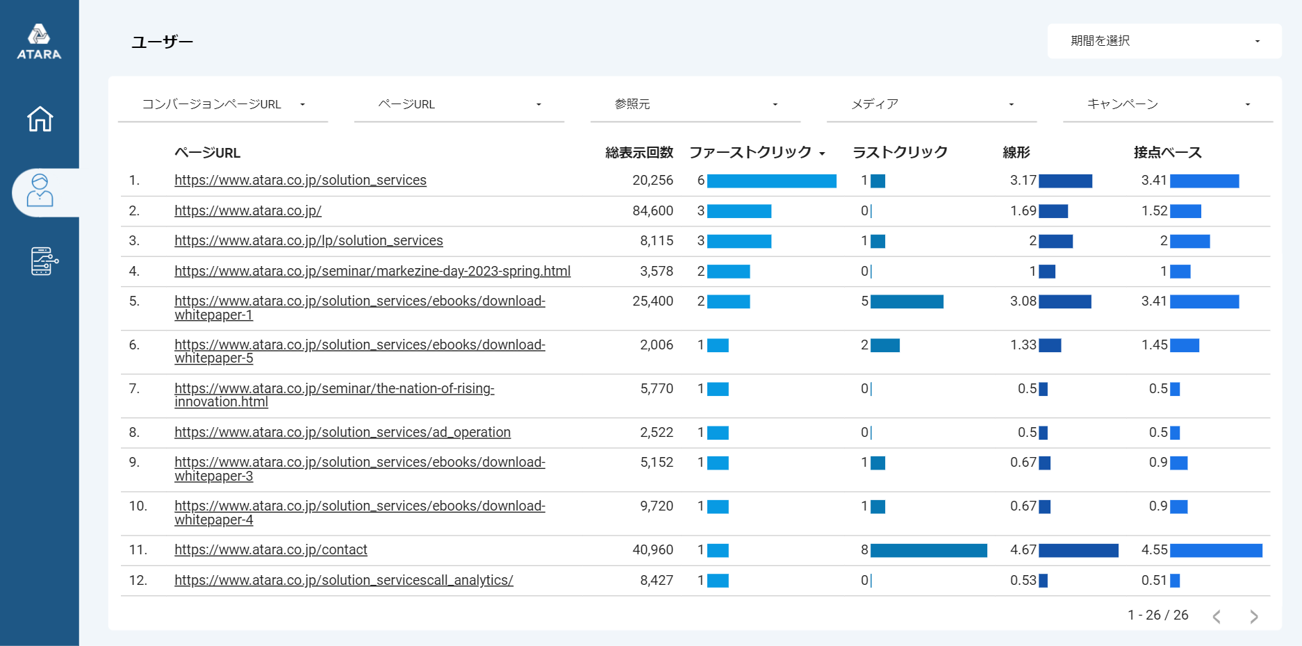The height and width of the screenshot is (646, 1302).
Task: Sort by 接点ベース column header
Action: coord(1167,153)
